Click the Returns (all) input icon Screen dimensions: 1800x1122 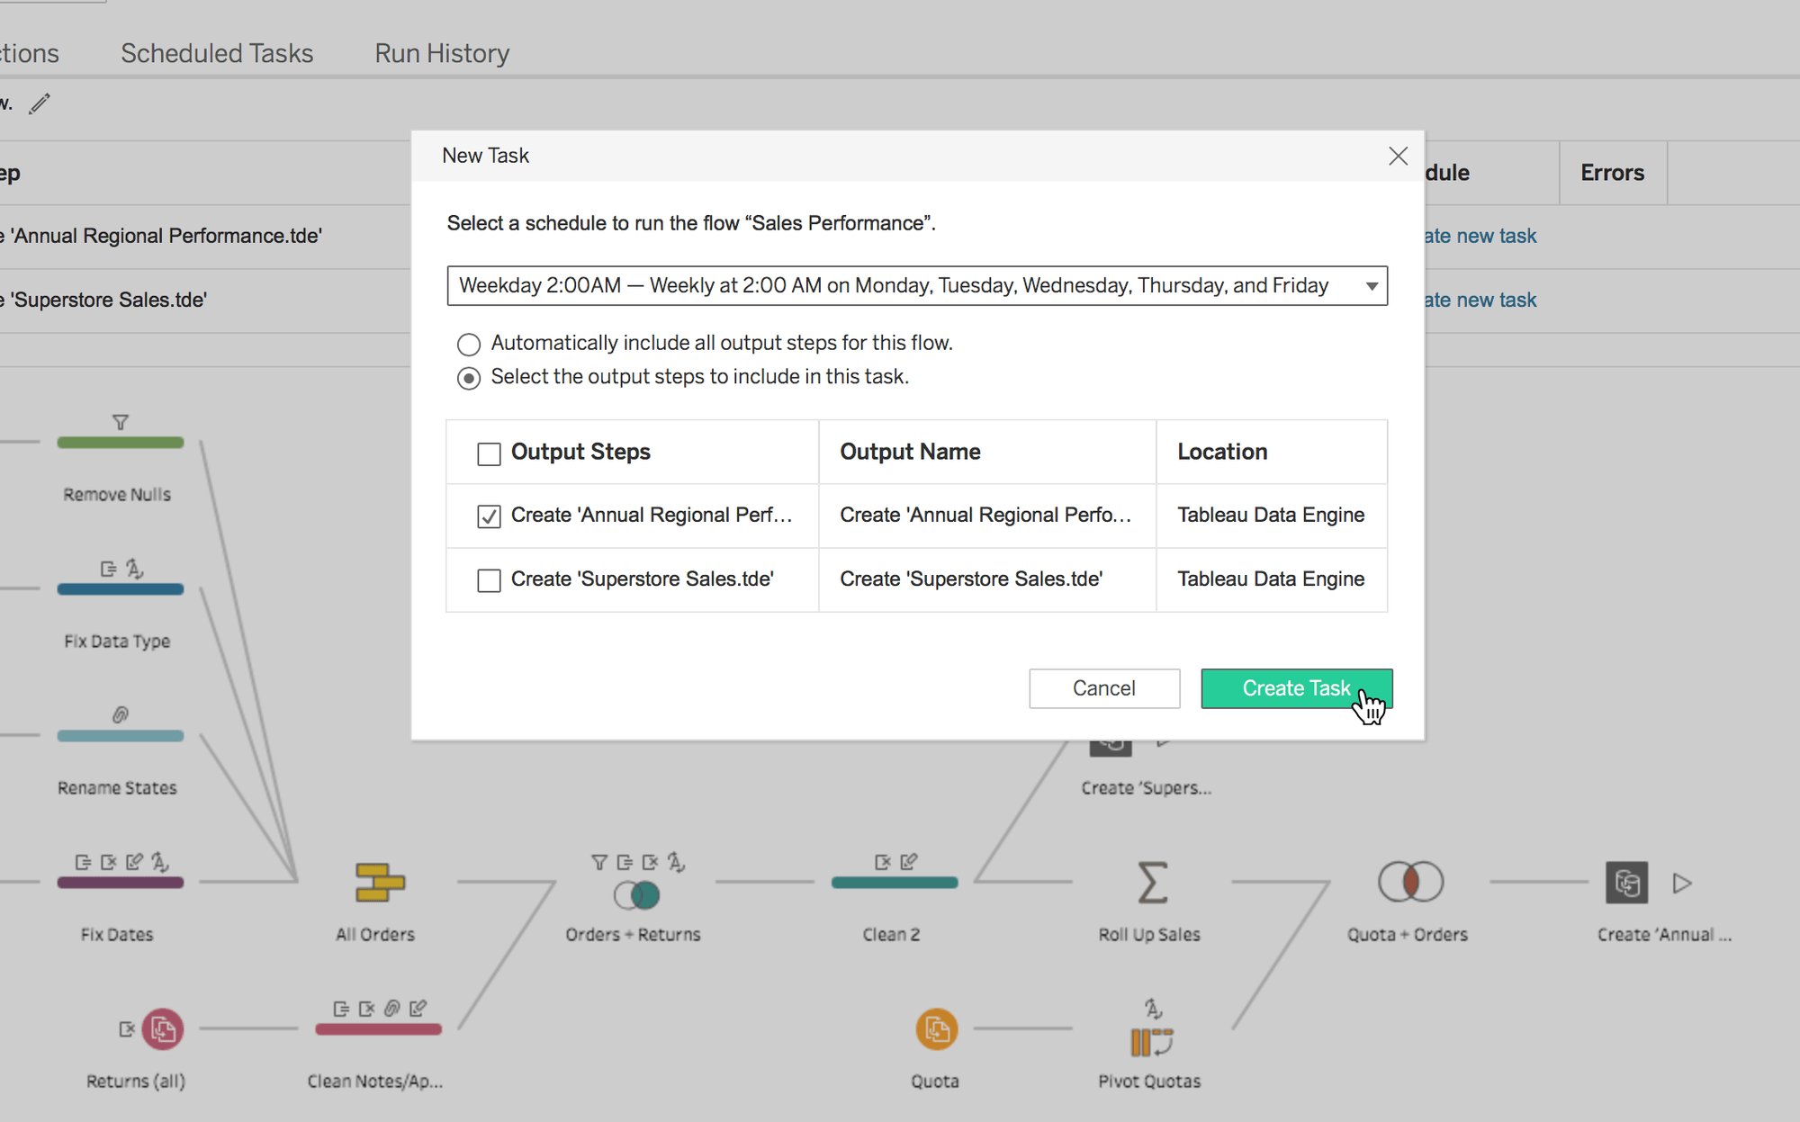point(162,1028)
